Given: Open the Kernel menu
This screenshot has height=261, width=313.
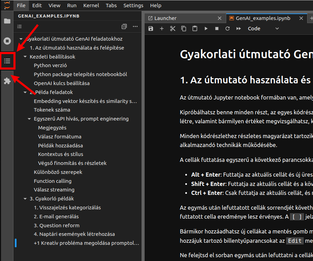Looking at the screenshot, I should pos(91,6).
